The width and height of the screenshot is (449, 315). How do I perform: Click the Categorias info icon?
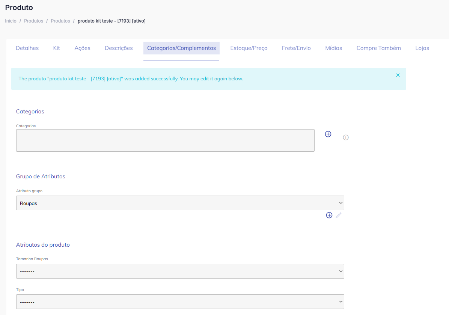(x=346, y=137)
